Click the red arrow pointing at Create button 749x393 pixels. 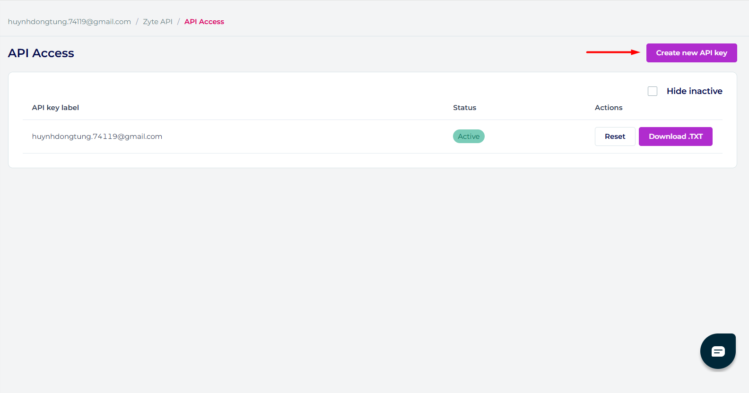click(x=613, y=52)
